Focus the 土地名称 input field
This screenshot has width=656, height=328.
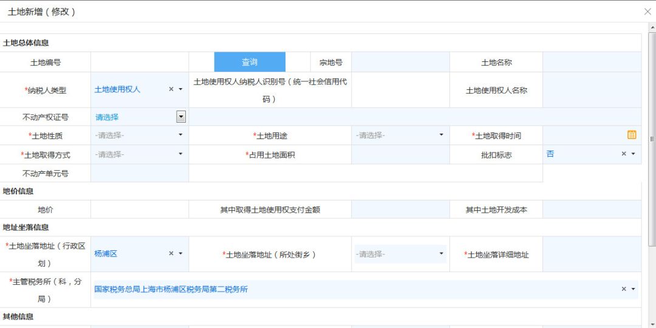[592, 62]
